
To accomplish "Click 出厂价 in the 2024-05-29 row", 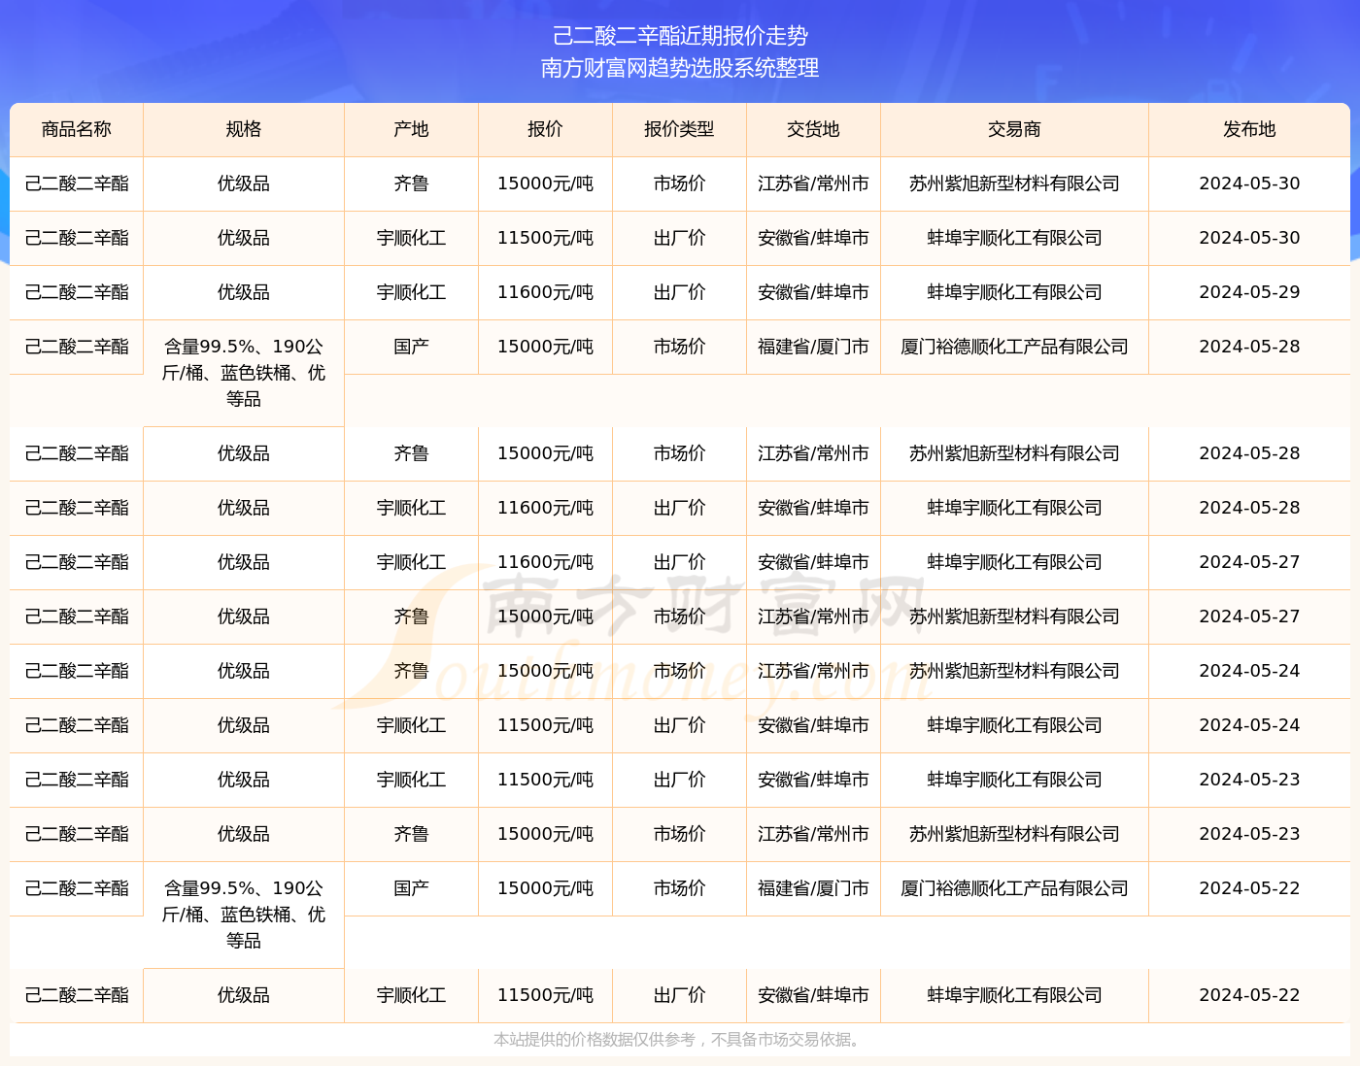I will coord(679,292).
